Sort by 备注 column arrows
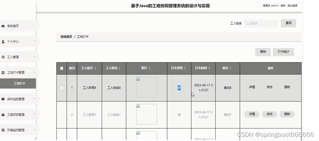This screenshot has height=141, width=319. coord(230,68)
